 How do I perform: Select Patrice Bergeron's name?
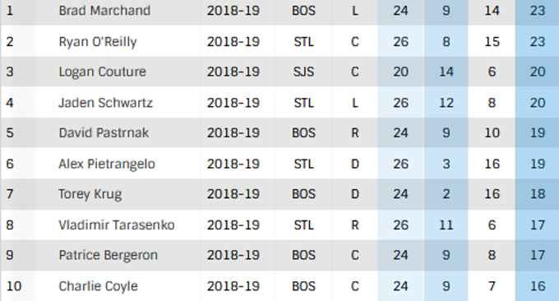[x=108, y=255]
